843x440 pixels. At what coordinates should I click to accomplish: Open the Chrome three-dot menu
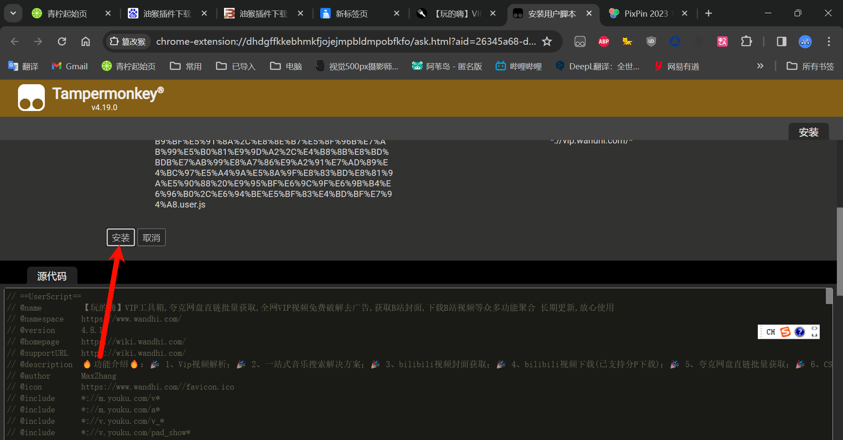tap(829, 42)
